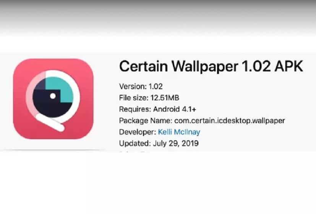Select the Version: 1.02 line

coord(141,87)
